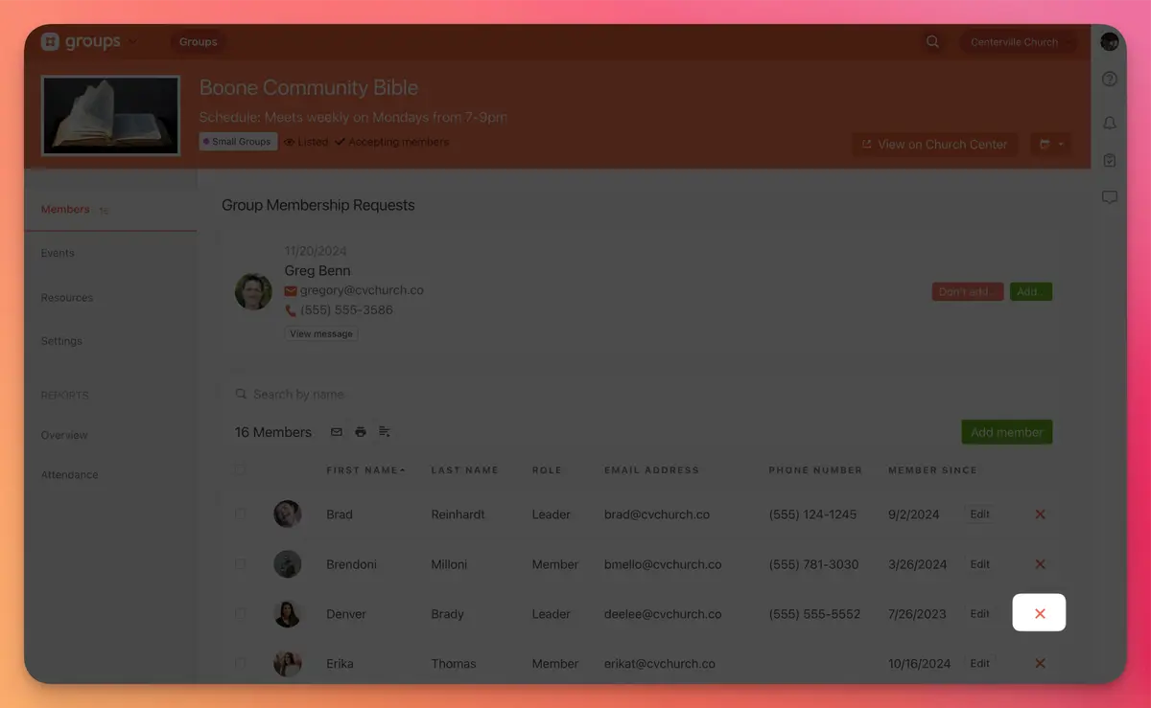Edit Brad Reinhardt's membership

point(979,514)
